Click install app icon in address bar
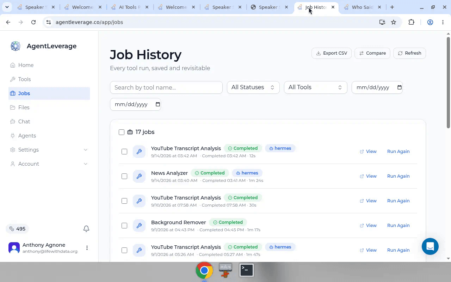Screen dimensions: 451x282 [x=382, y=22]
